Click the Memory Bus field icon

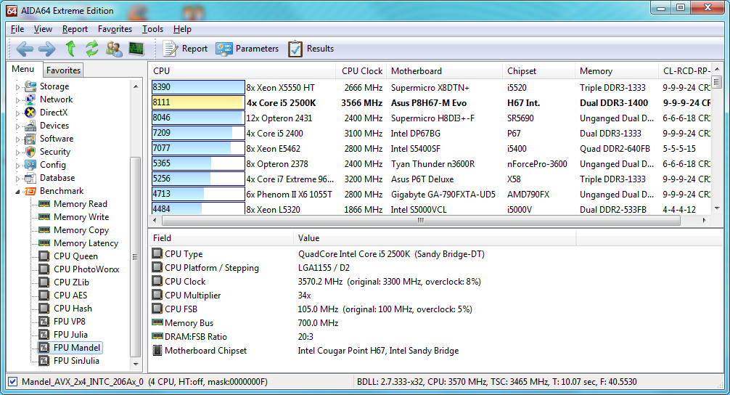pyautogui.click(x=157, y=322)
